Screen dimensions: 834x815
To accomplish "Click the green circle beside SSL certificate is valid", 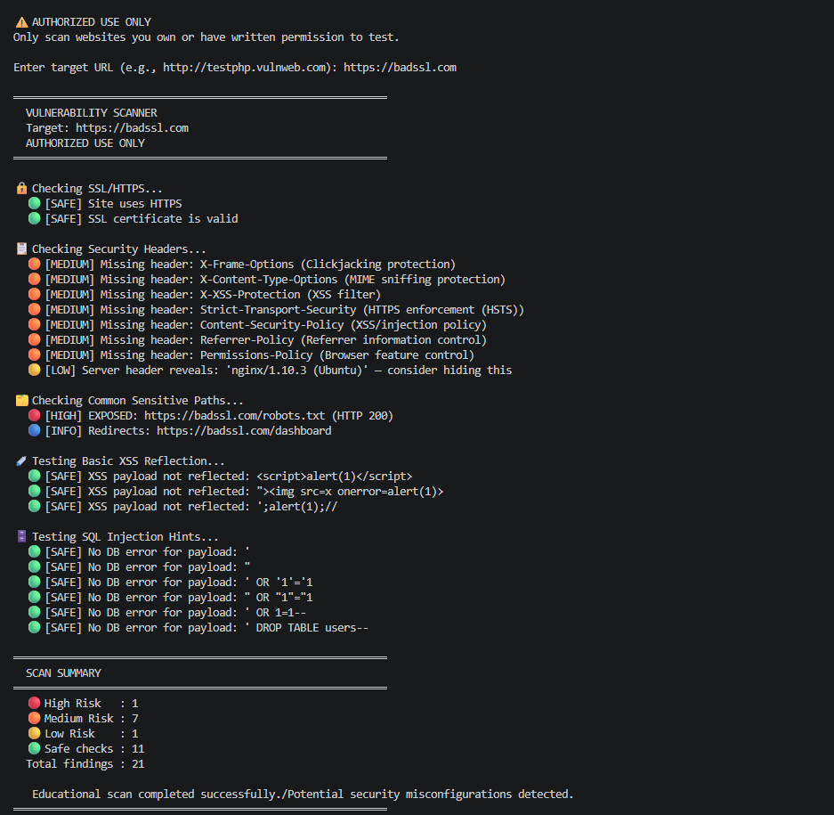I will click(35, 218).
